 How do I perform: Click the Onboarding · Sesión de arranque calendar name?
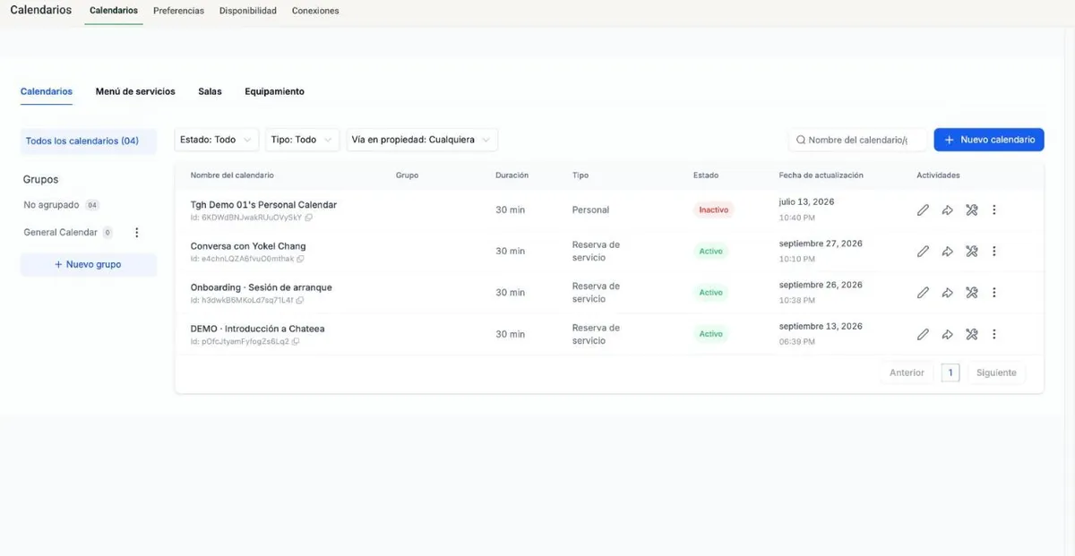tap(262, 287)
